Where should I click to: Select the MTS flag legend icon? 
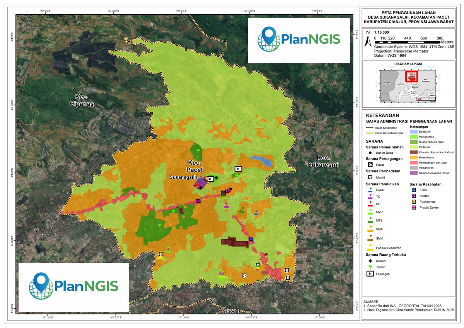(x=369, y=221)
